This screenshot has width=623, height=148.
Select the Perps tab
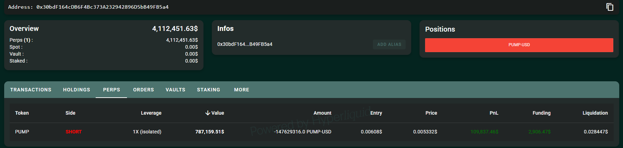pos(111,90)
